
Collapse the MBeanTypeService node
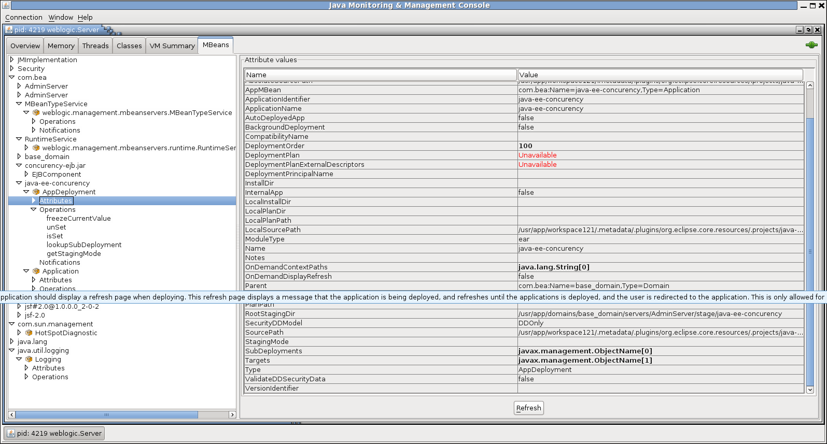click(x=19, y=104)
